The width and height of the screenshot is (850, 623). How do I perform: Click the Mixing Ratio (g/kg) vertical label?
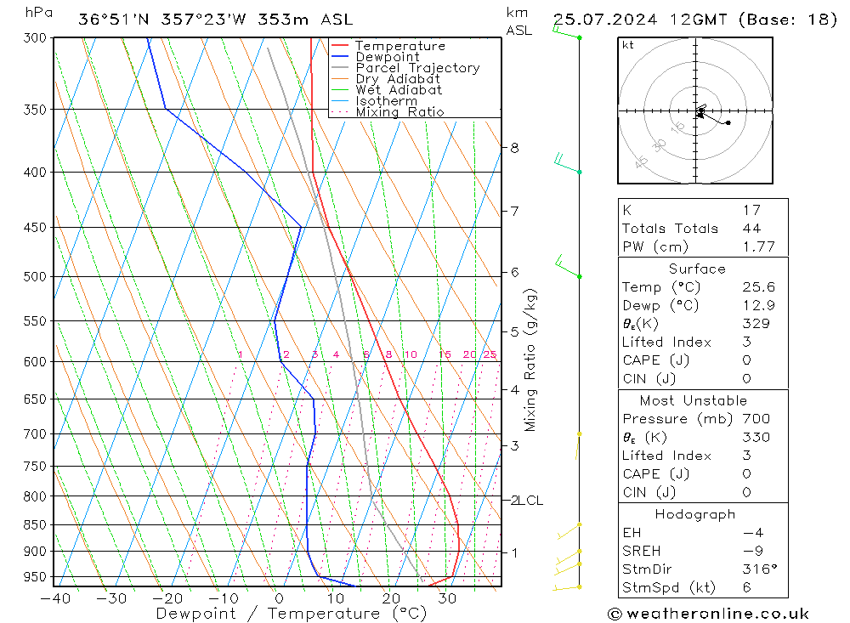530,360
